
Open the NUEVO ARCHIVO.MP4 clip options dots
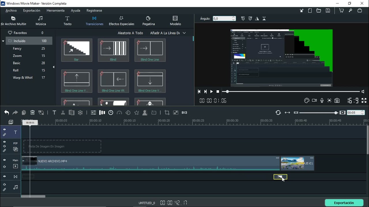coord(278,158)
